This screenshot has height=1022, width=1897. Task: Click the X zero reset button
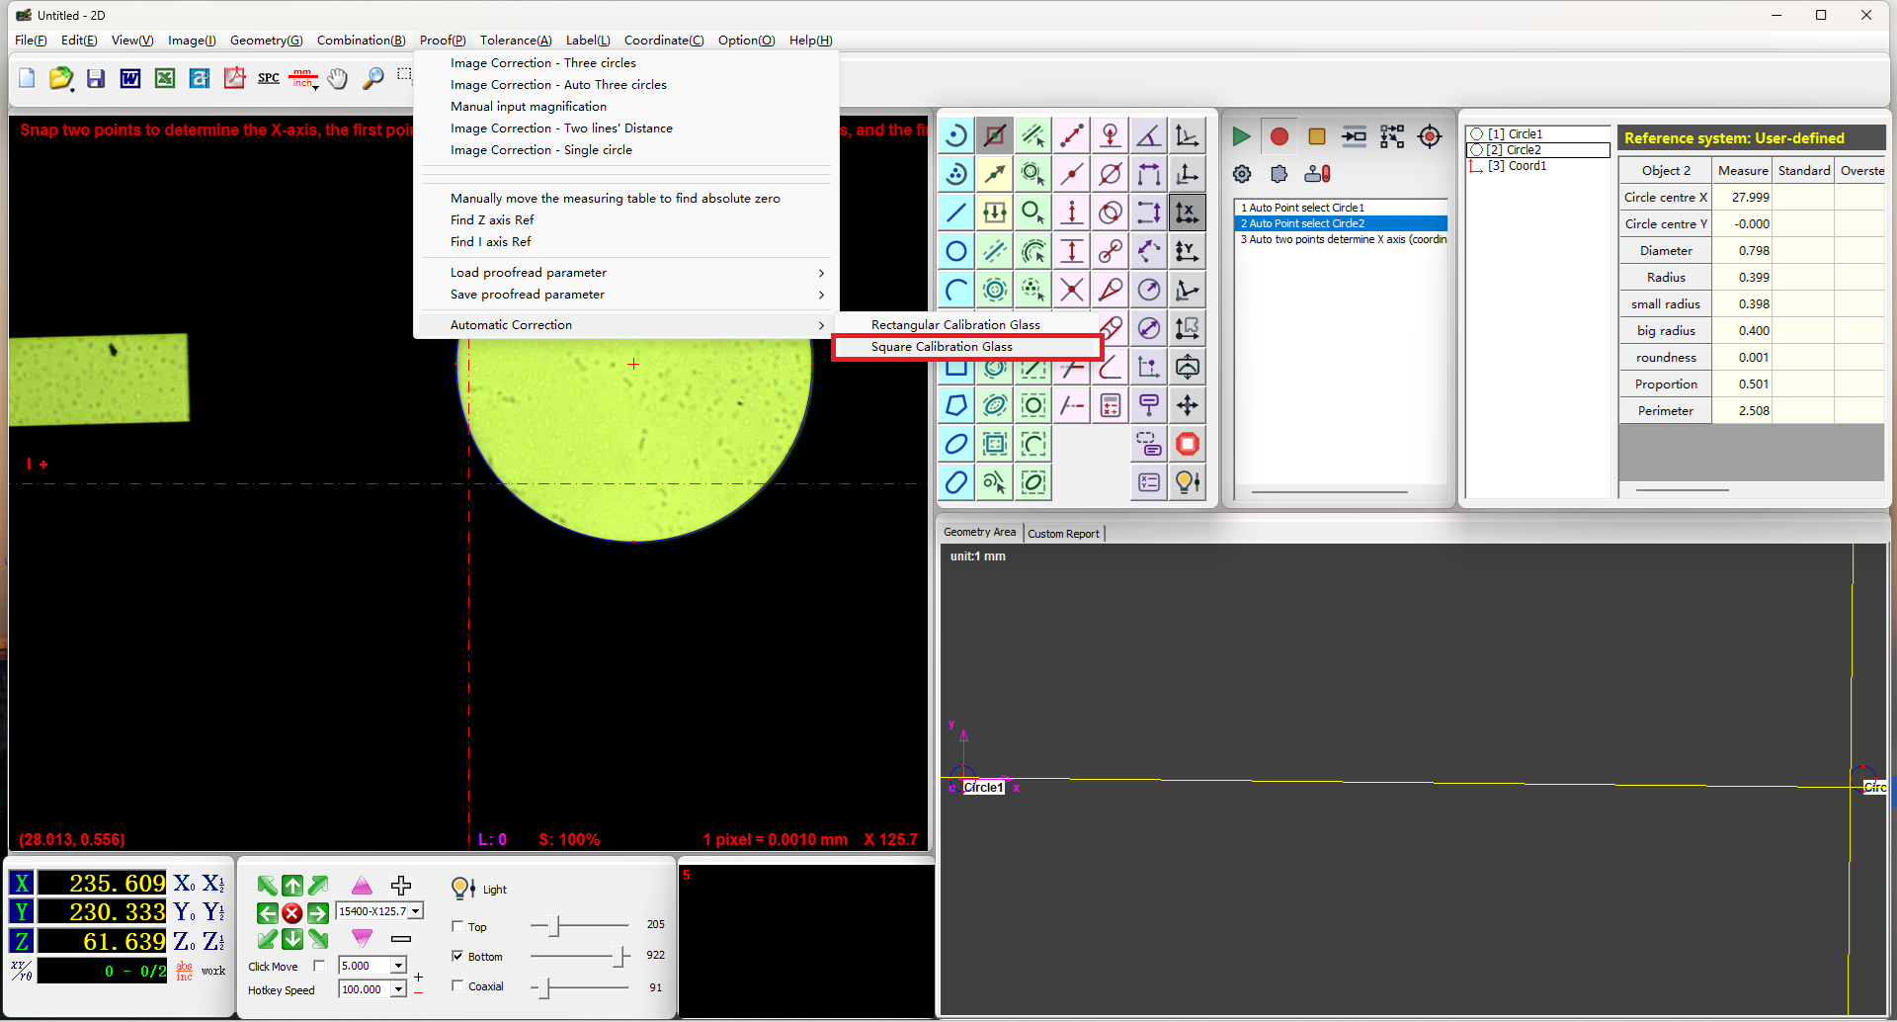[184, 883]
